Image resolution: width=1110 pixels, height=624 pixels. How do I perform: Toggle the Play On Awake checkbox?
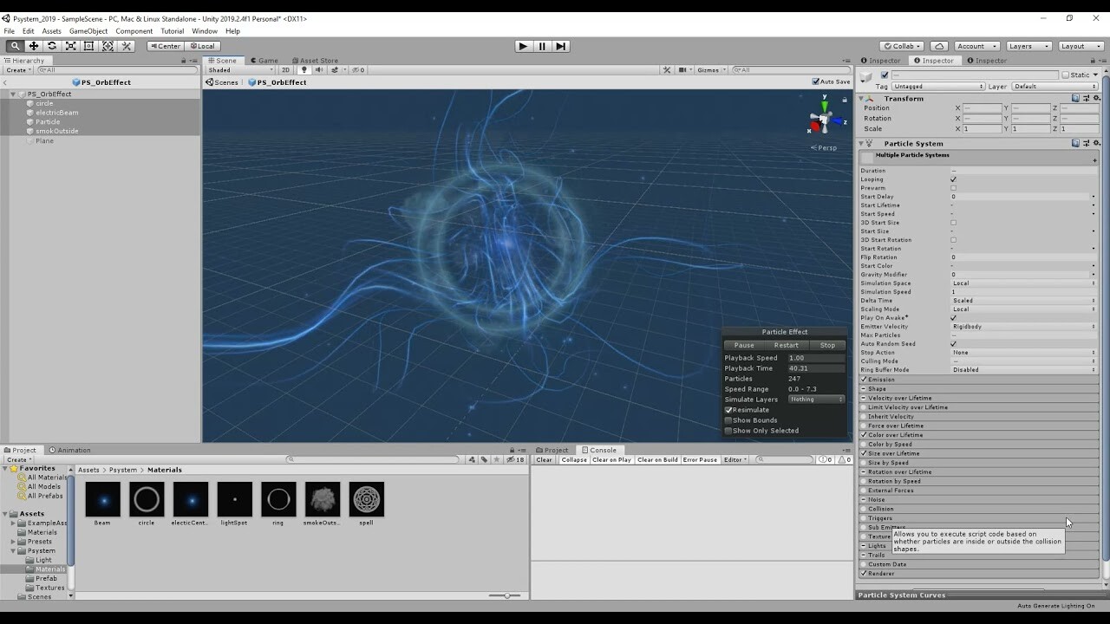coord(954,317)
